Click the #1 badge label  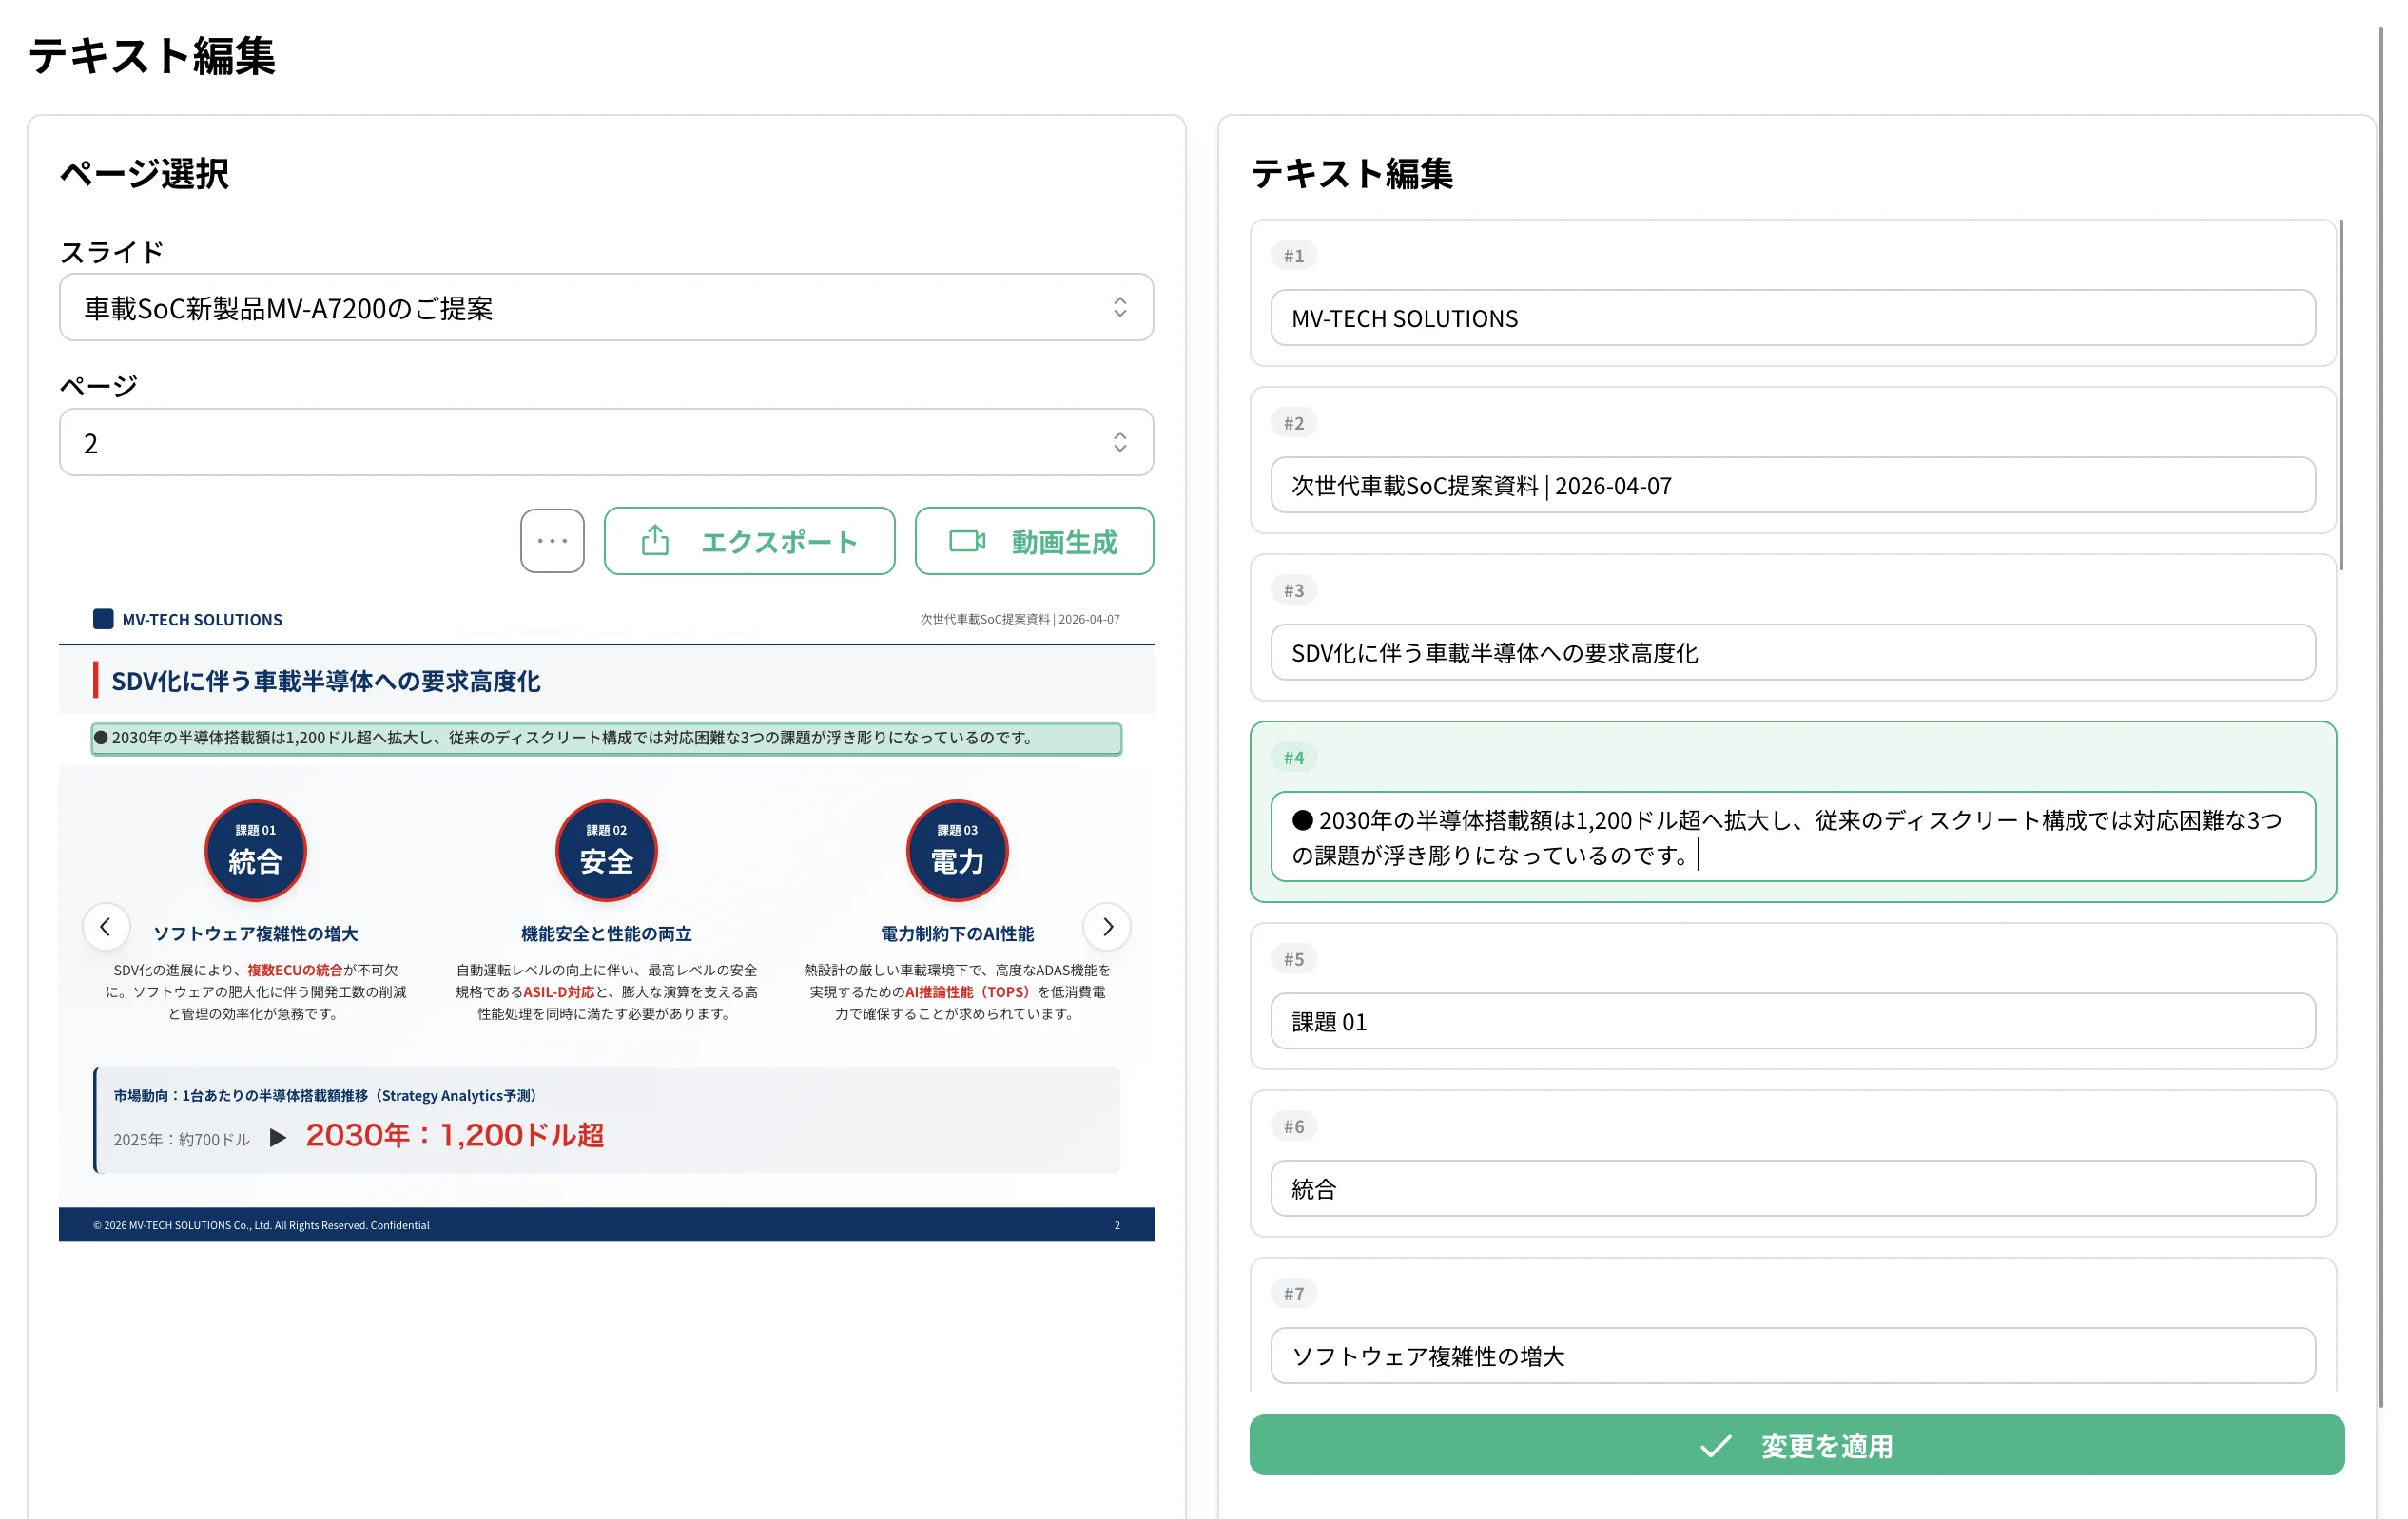click(x=1294, y=256)
